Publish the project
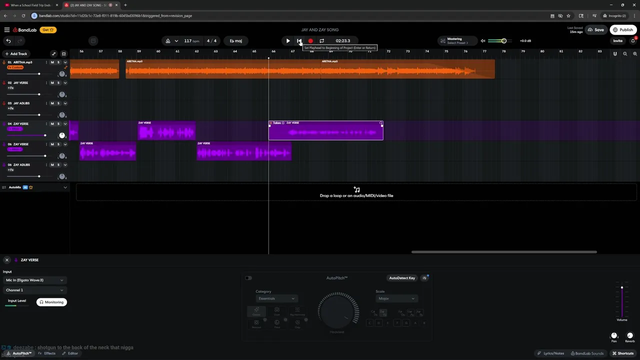This screenshot has width=640, height=360. point(623,30)
